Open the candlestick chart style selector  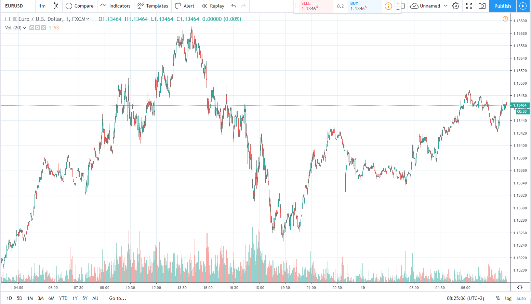point(56,6)
